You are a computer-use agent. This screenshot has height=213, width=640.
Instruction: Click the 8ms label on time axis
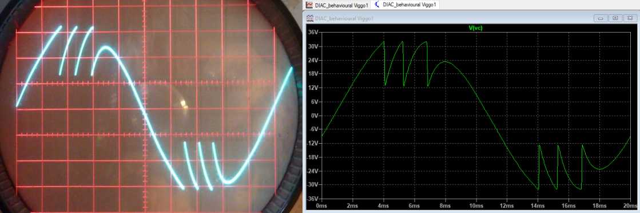tap(446, 206)
